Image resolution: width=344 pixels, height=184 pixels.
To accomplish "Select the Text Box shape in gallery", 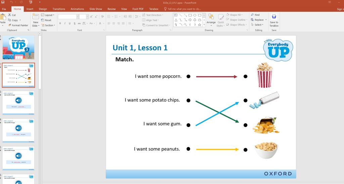I will point(176,15).
